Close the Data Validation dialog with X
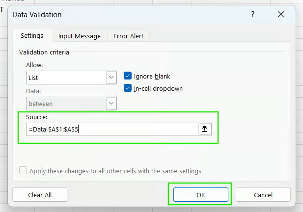Viewport: 303px width, 212px height. point(281,15)
